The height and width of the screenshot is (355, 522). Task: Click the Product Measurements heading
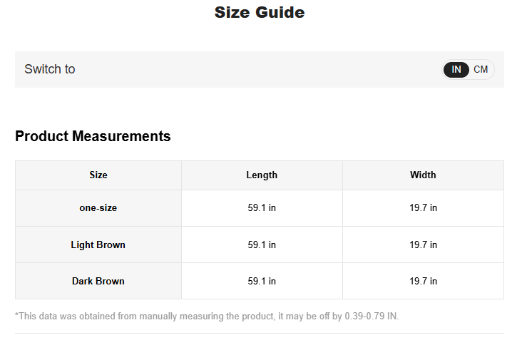click(x=93, y=136)
